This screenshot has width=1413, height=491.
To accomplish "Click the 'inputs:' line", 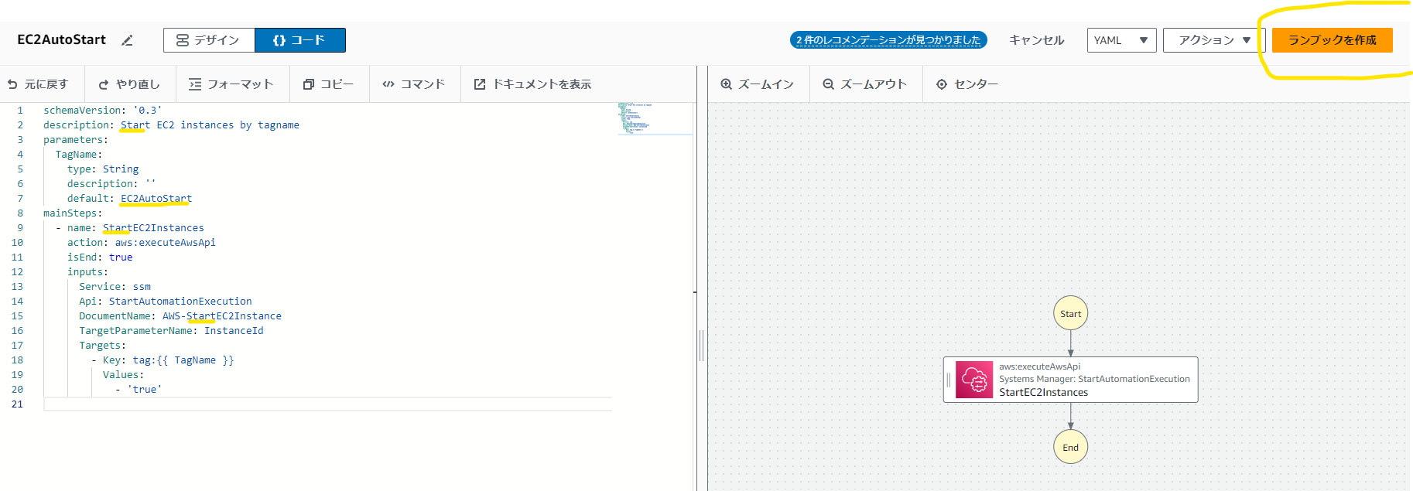I will click(x=87, y=272).
